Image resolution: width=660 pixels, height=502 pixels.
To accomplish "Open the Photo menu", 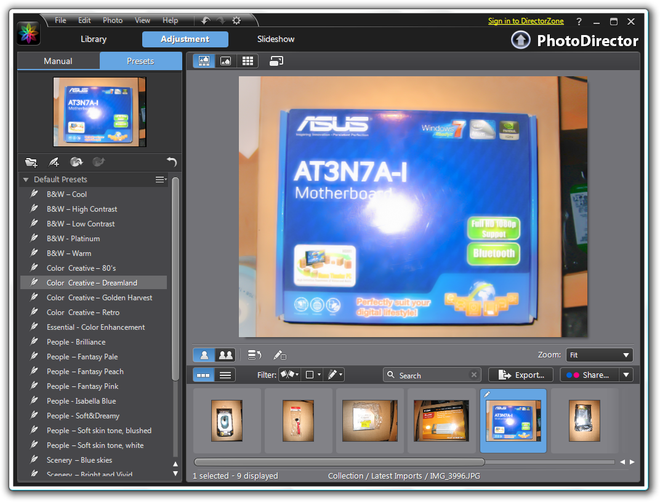I will pos(113,20).
